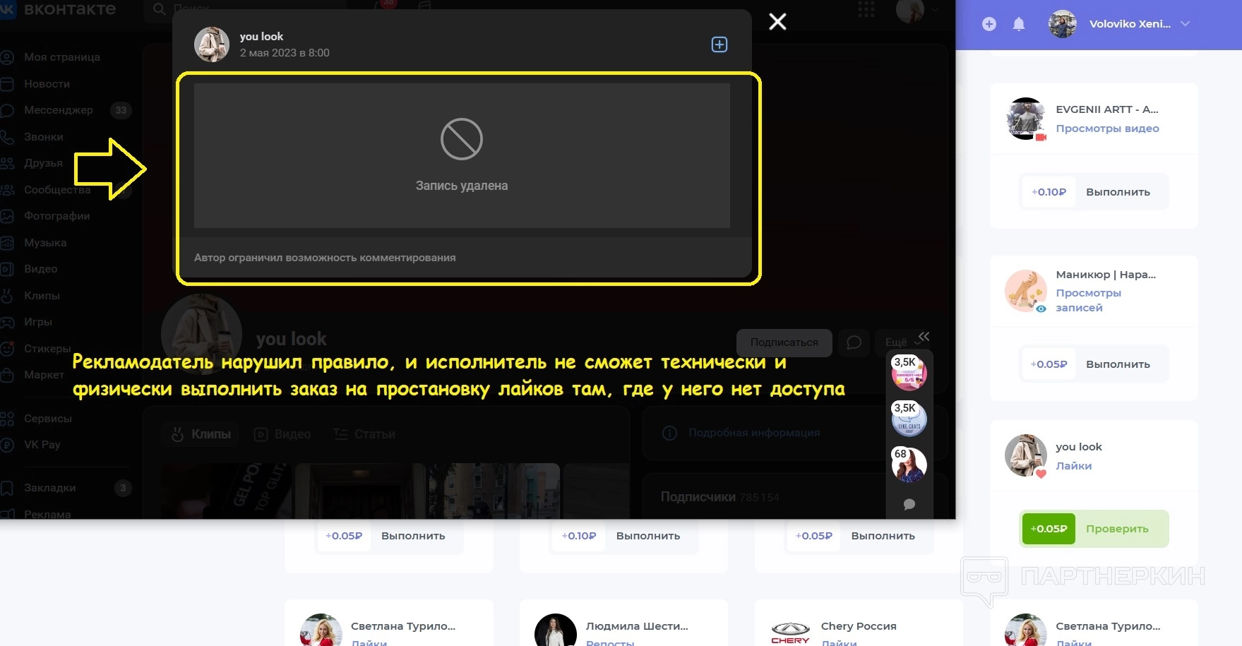Open the you look Лайки task card title
Viewport: 1242px width, 646px height.
click(1079, 447)
